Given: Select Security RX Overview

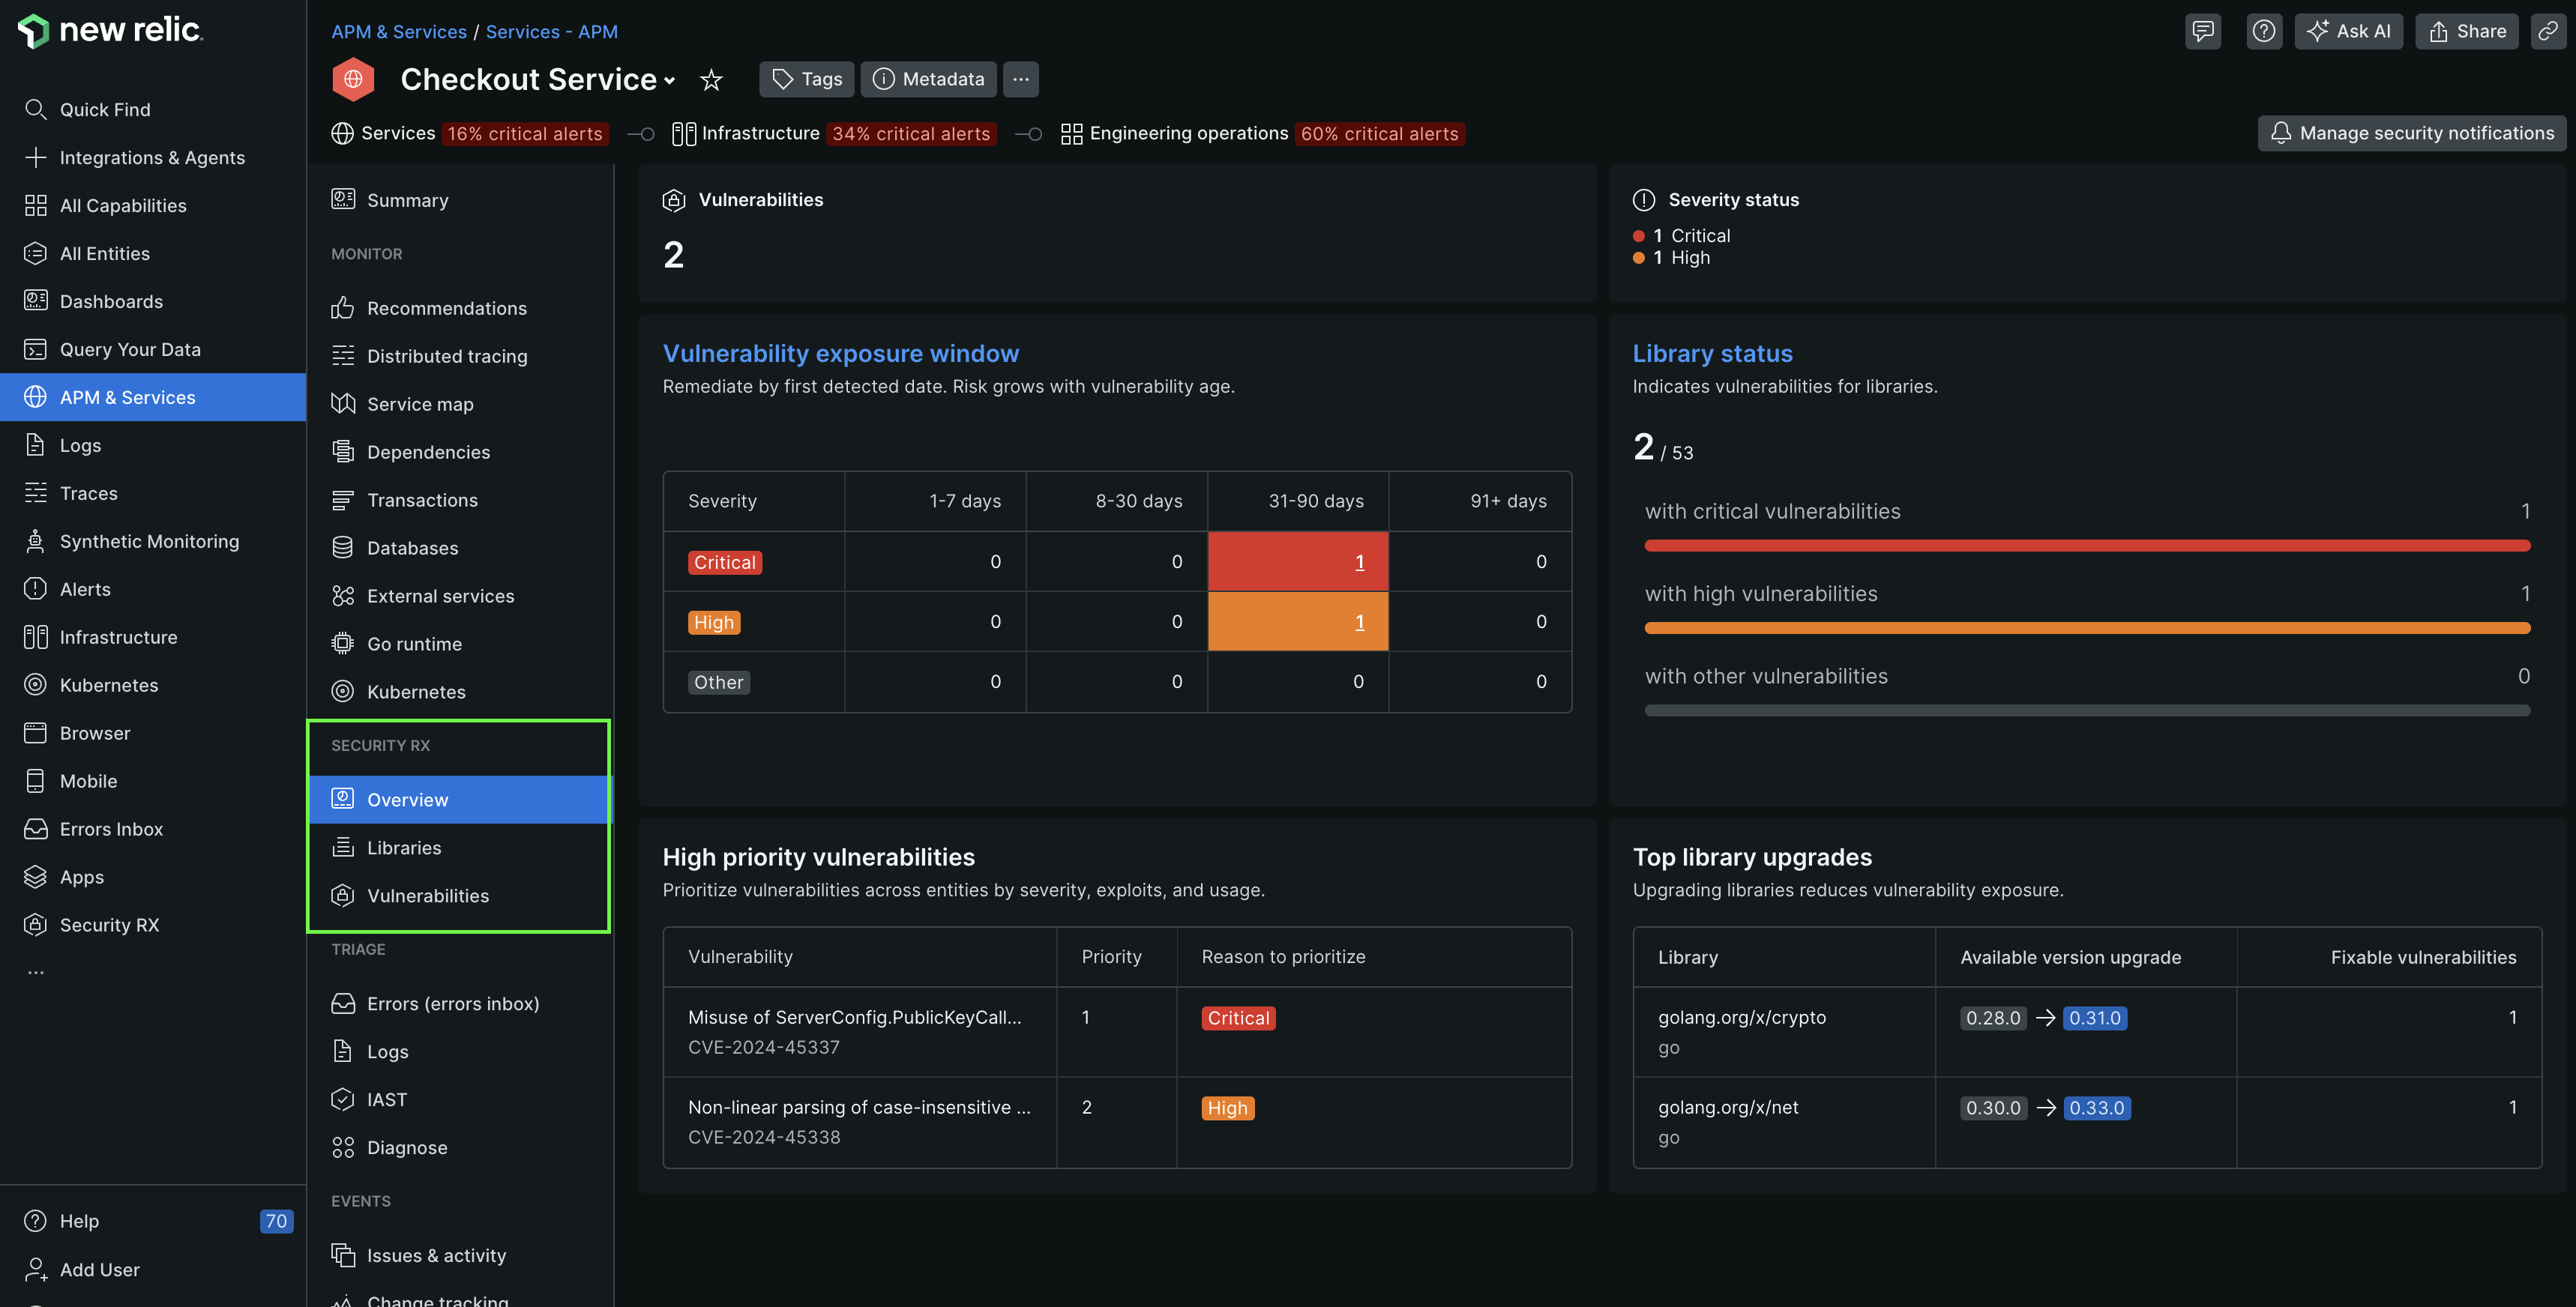Looking at the screenshot, I should click(x=460, y=800).
